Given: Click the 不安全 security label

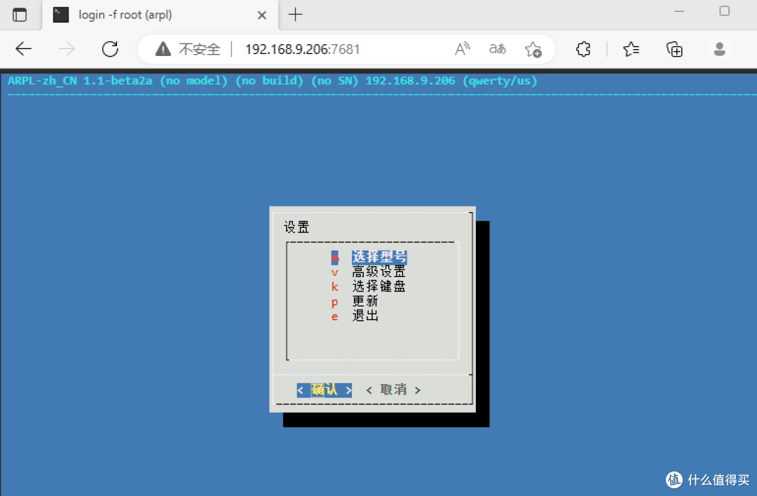Looking at the screenshot, I should [199, 49].
